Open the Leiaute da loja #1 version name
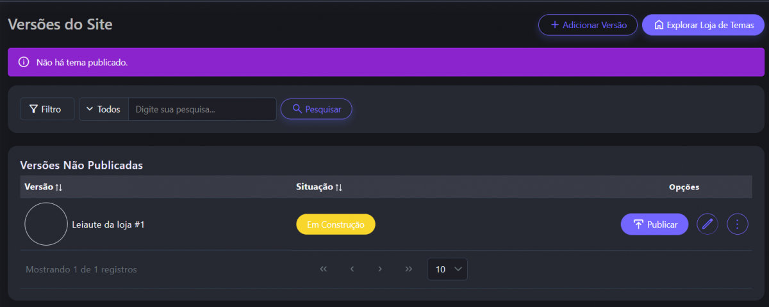 pyautogui.click(x=108, y=224)
